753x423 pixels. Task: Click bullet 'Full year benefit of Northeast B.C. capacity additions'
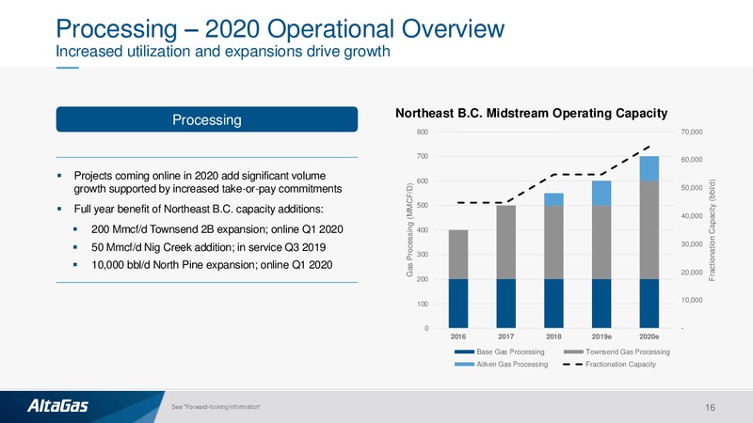[199, 209]
